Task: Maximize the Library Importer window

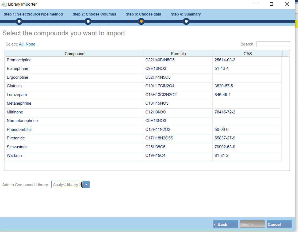Action: tap(271, 4)
